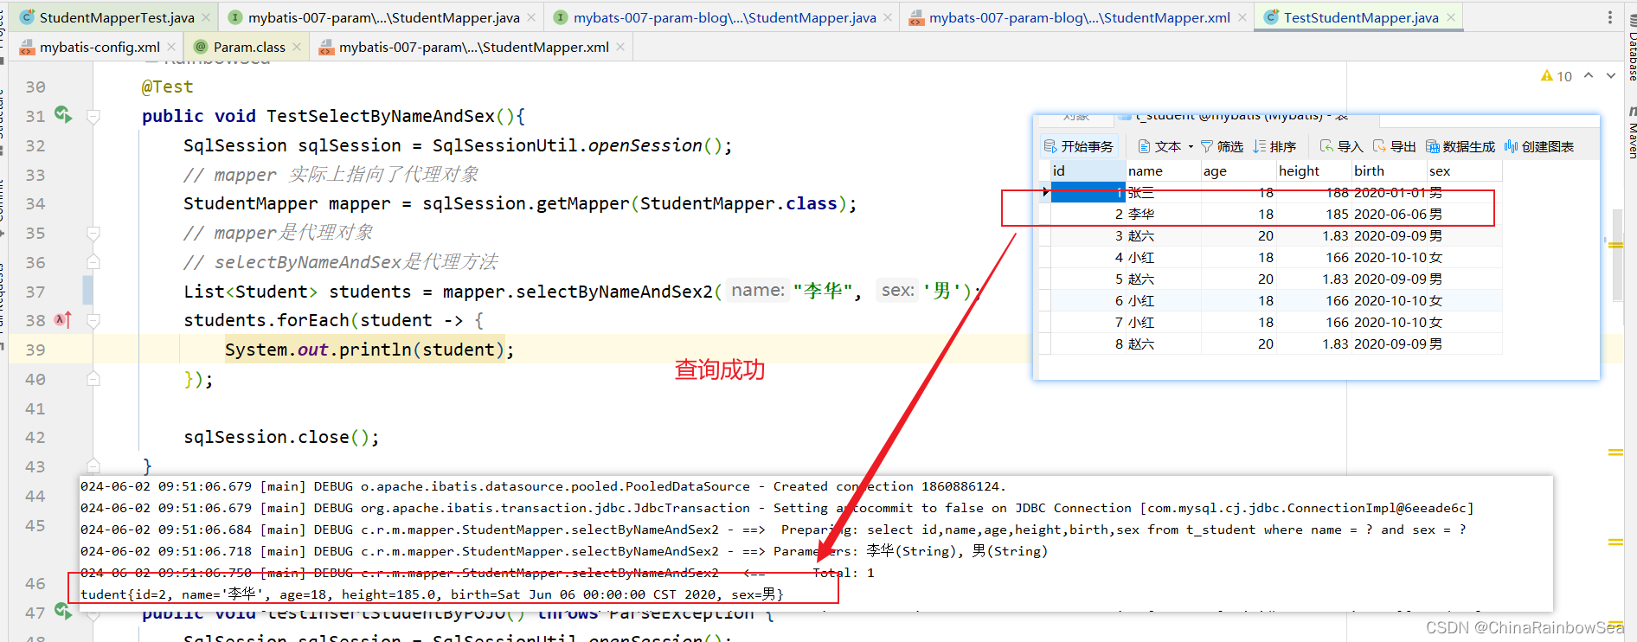Click birth cell 2020-06-06 in table
Image resolution: width=1637 pixels, height=642 pixels.
tap(1390, 214)
